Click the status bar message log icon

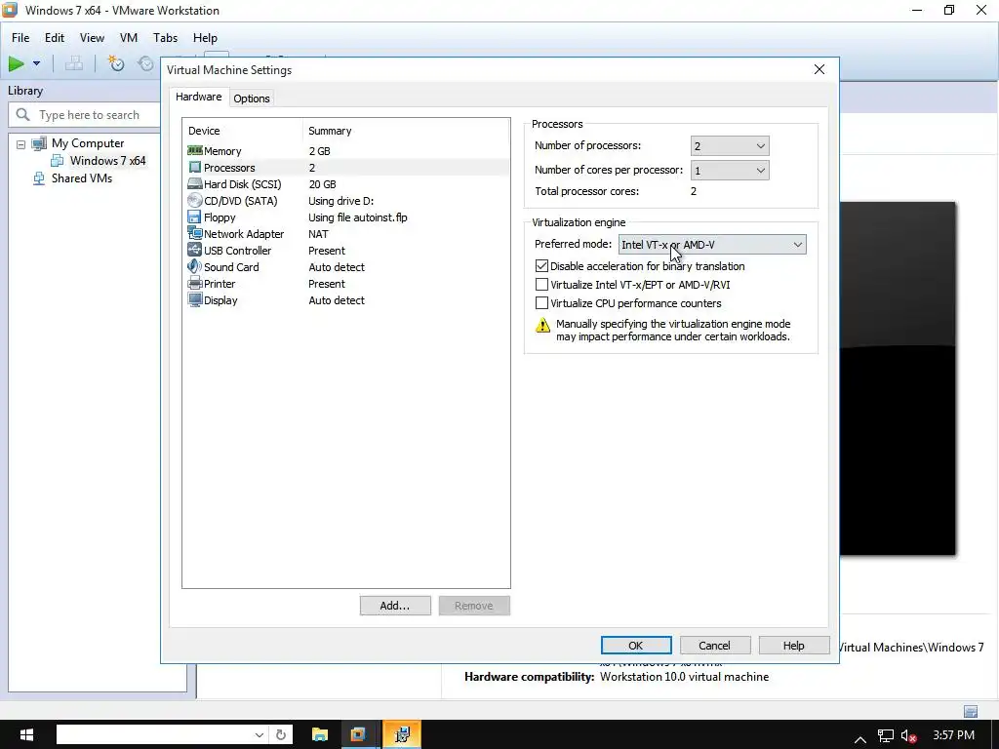[971, 711]
